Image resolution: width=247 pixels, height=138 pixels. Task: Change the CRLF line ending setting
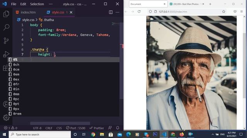(x=49, y=128)
